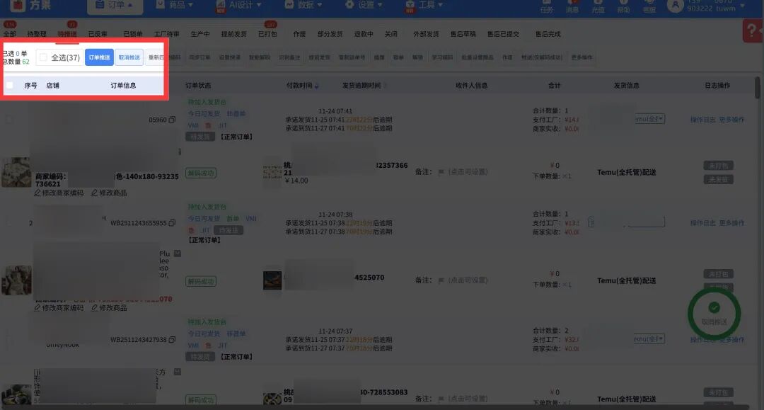Expand the AI设计 menu
This screenshot has width=764, height=410.
[x=239, y=5]
